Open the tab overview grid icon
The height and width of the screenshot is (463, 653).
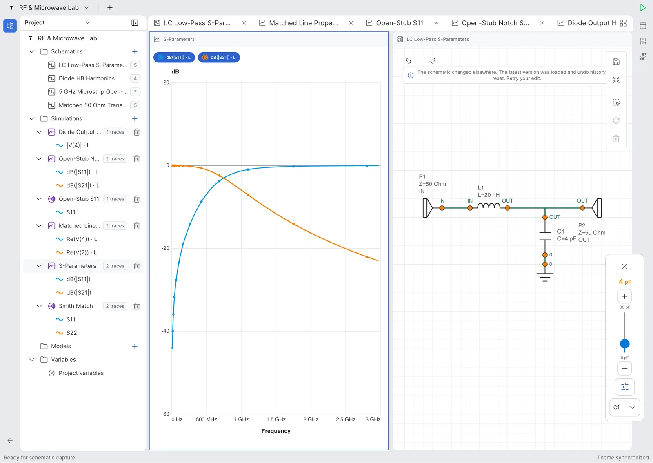(623, 23)
